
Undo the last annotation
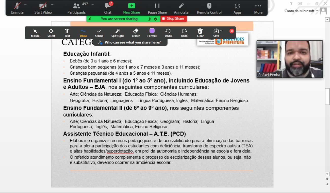tap(168, 32)
